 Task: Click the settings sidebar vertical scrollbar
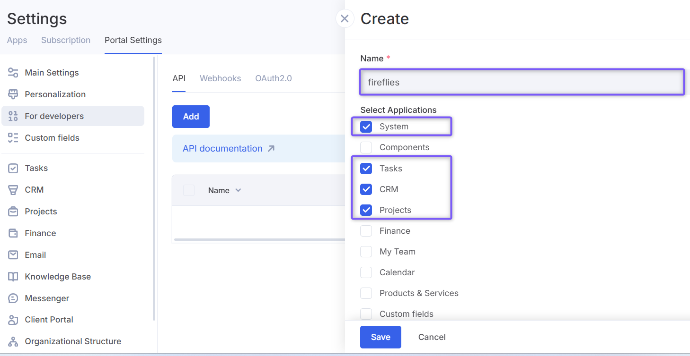(x=153, y=188)
